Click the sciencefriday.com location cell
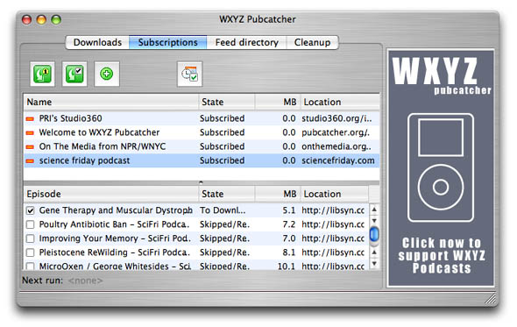Screen dimensions: 517x327 pos(338,160)
